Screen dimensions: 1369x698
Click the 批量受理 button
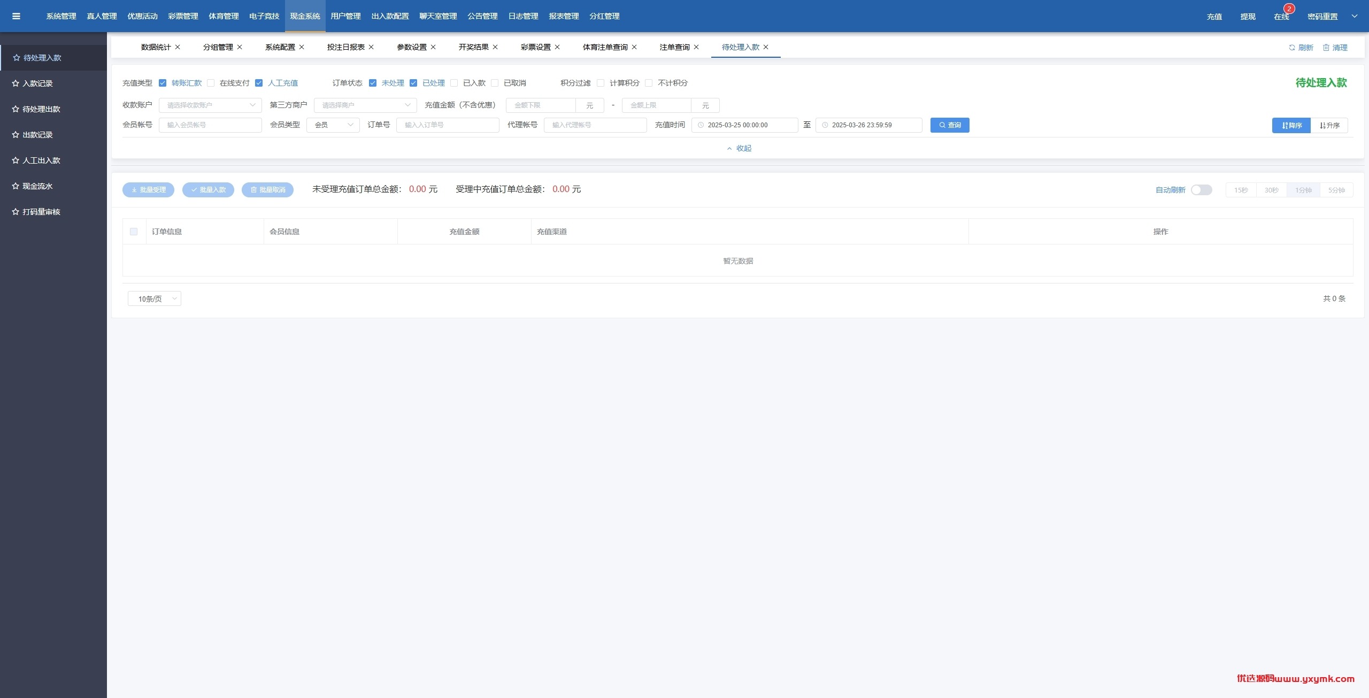148,190
